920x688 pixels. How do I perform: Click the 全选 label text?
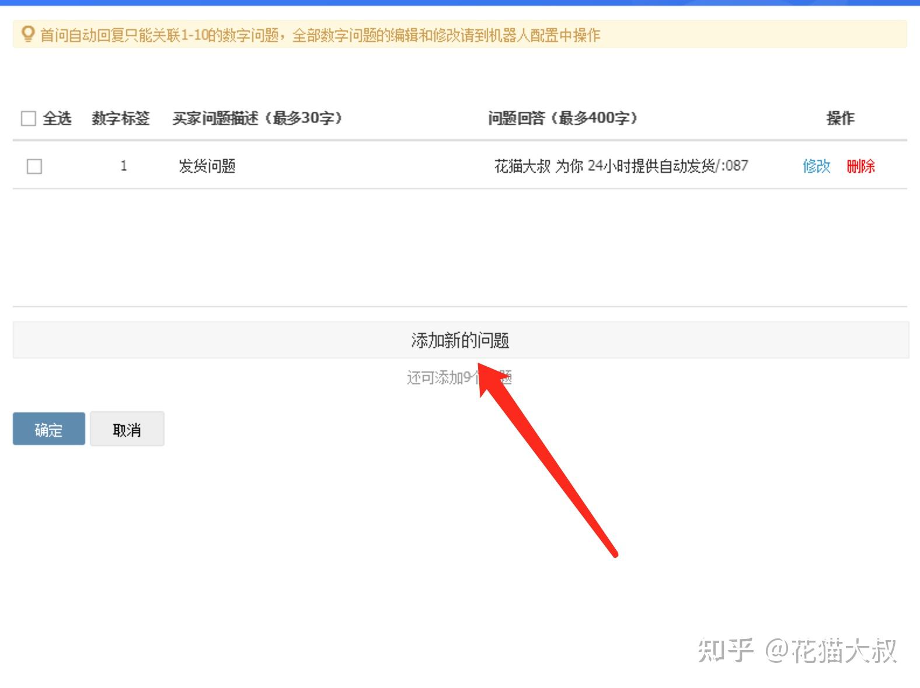[x=57, y=119]
